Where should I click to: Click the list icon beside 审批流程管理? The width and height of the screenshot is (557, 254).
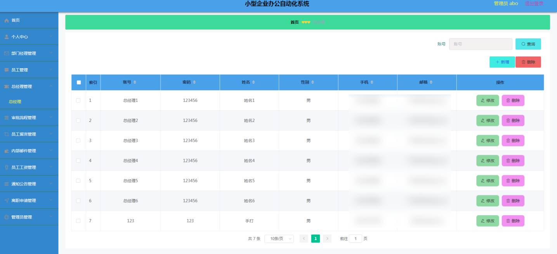pos(7,118)
